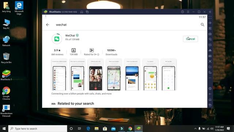Select the This PC desktop icon
The image size is (234, 132).
6,24
